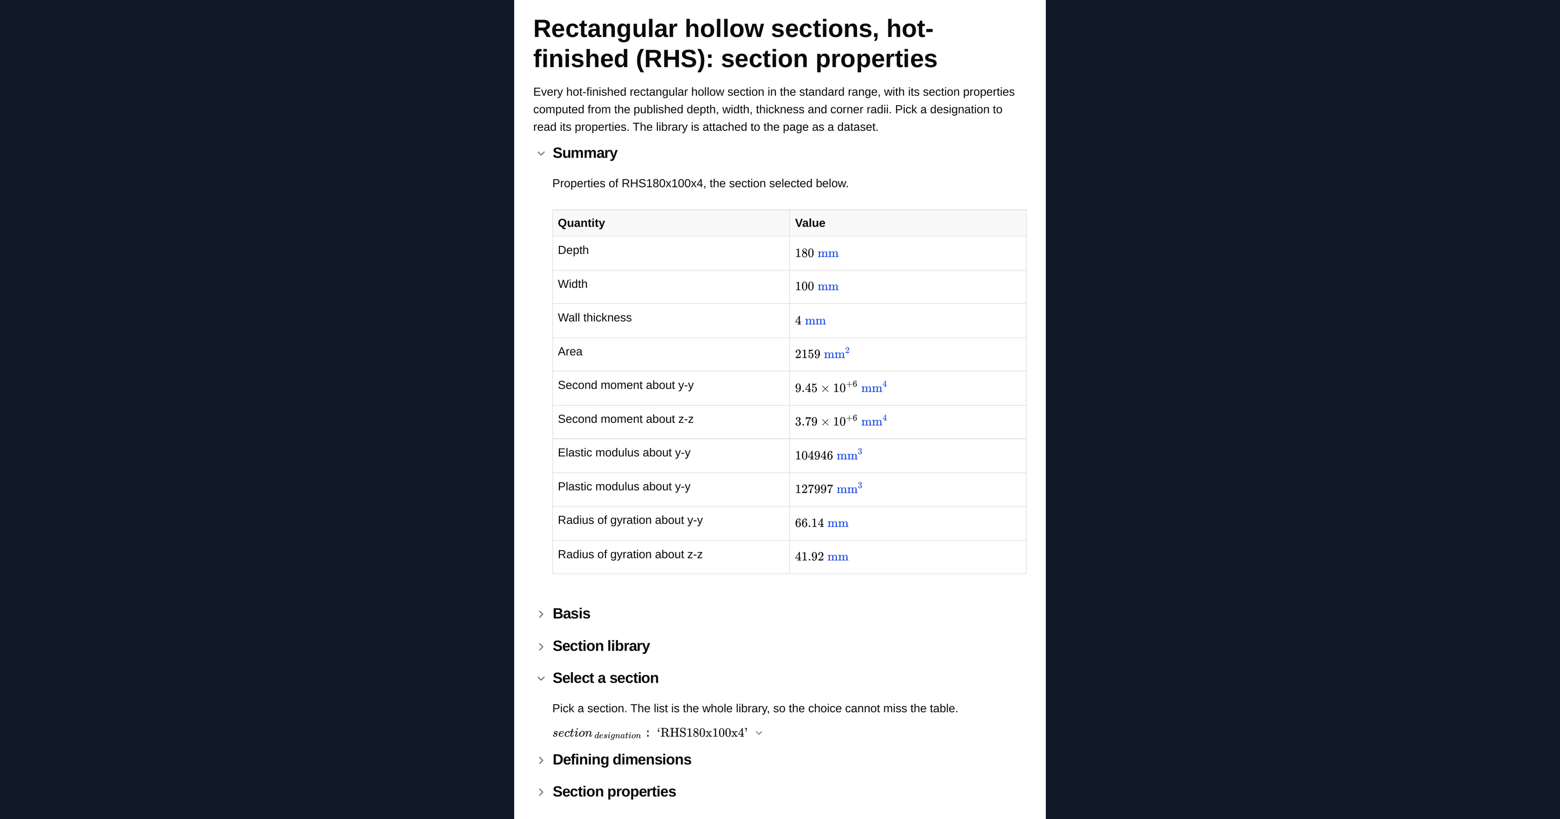Expand the Section library chevron

[541, 647]
